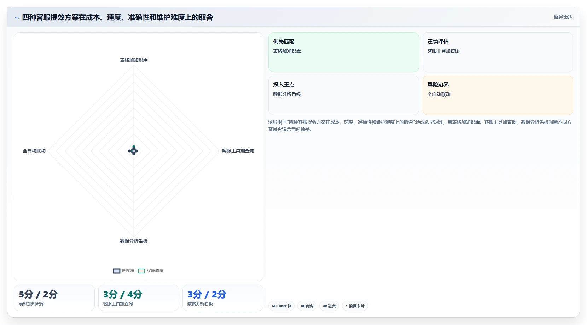Toggle the 实施难度 legend entry
This screenshot has width=587, height=325.
(151, 271)
